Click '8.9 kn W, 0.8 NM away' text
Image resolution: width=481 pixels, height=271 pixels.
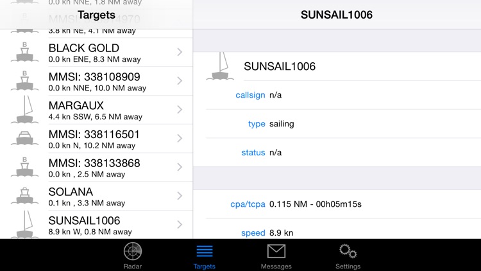[x=90, y=232]
